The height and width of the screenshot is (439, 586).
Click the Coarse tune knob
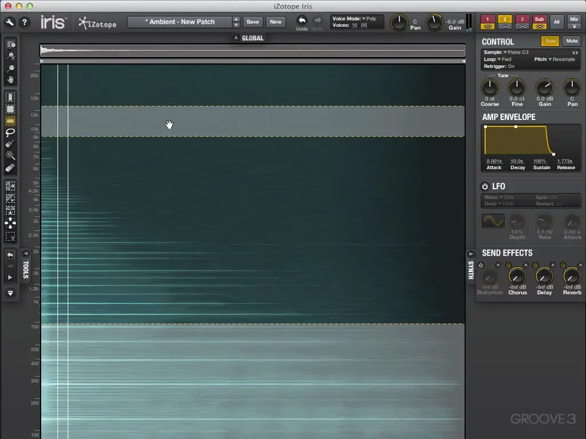(490, 87)
